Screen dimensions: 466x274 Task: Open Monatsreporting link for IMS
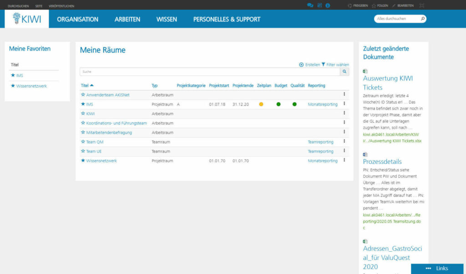323,104
